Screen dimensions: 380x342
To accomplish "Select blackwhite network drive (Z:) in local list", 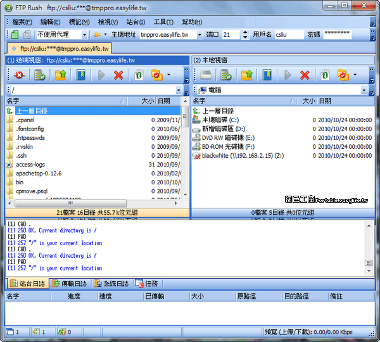I will [x=282, y=156].
